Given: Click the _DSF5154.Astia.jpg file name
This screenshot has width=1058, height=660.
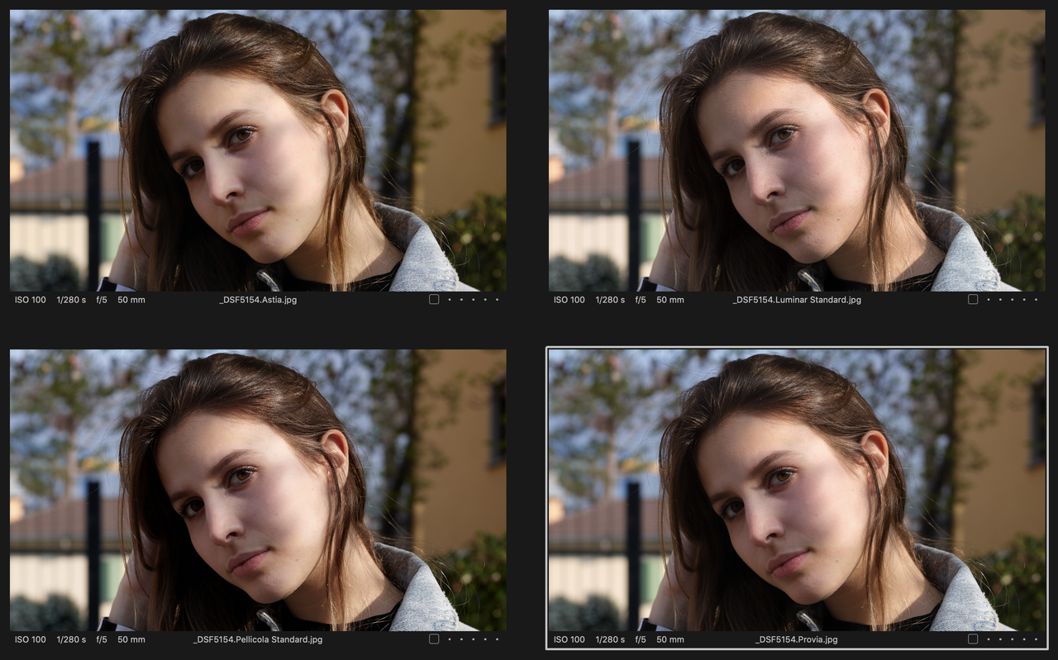Looking at the screenshot, I should click(258, 300).
